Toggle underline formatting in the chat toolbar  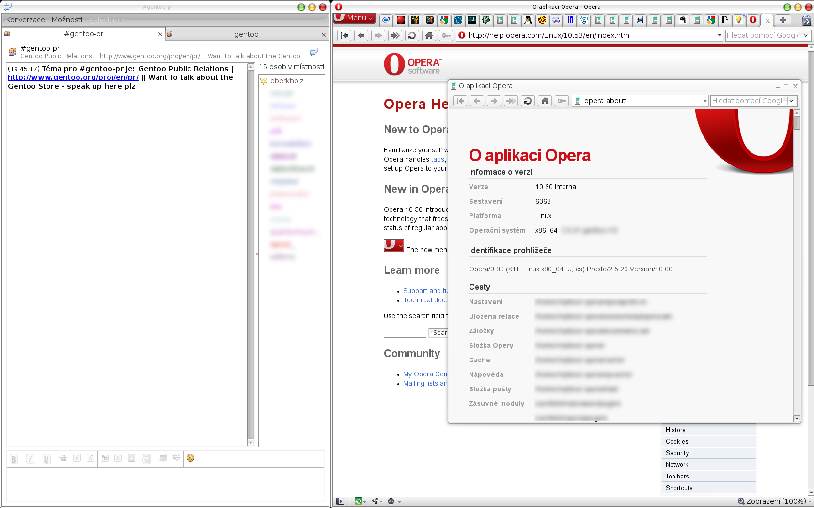[47, 459]
